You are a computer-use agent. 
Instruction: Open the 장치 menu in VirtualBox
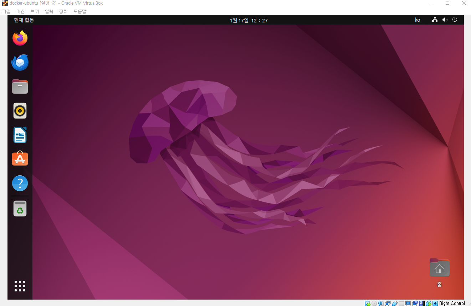click(63, 11)
